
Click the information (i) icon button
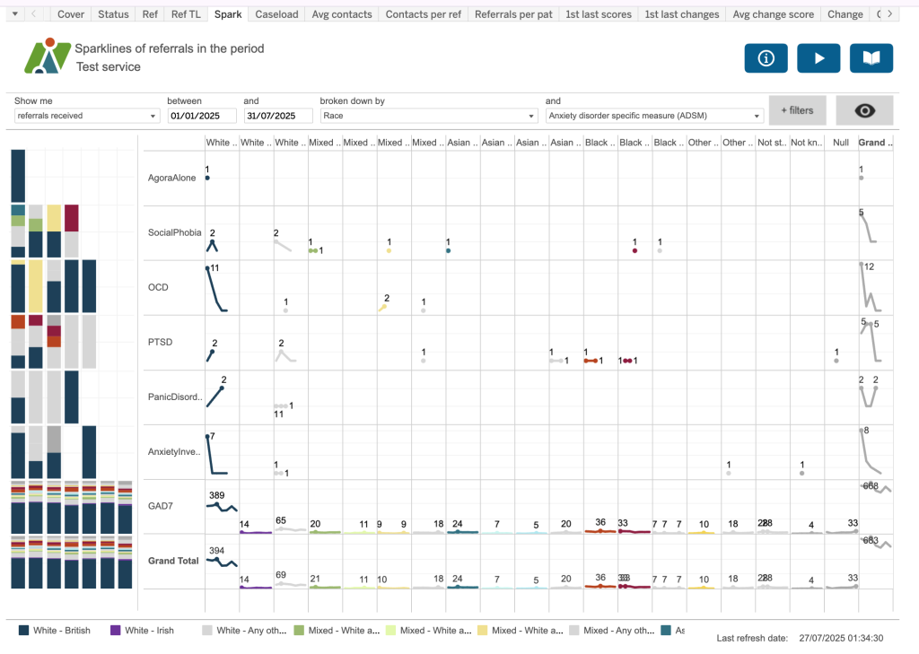point(766,58)
